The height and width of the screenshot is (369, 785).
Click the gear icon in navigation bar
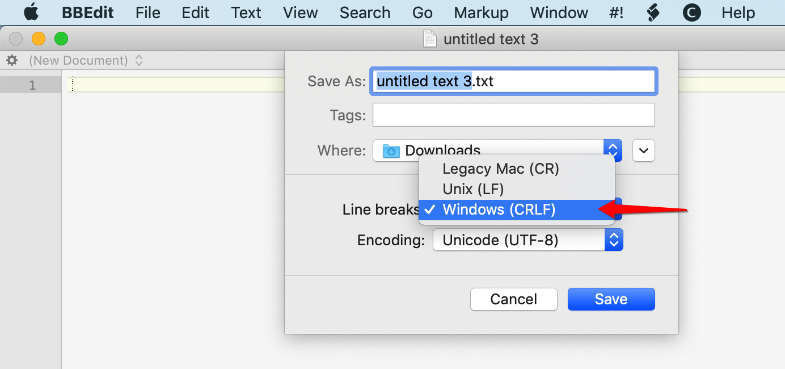11,60
